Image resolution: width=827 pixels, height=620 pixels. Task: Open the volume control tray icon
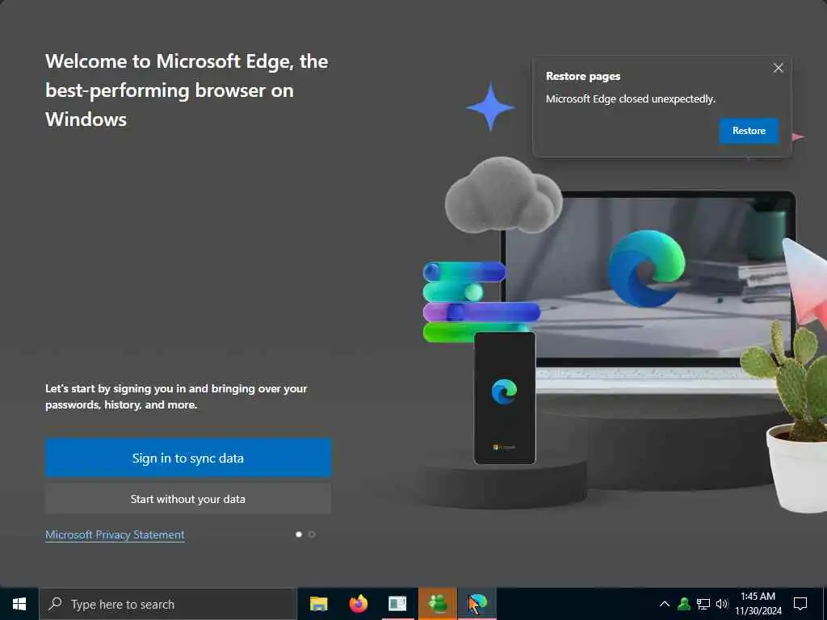[721, 604]
